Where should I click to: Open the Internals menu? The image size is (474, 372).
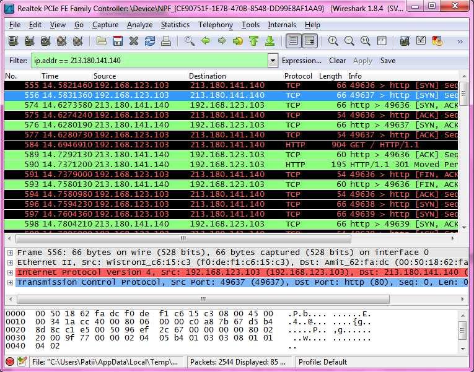282,25
